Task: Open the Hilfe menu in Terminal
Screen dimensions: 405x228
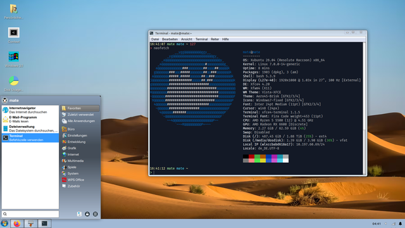Action: pyautogui.click(x=225, y=39)
